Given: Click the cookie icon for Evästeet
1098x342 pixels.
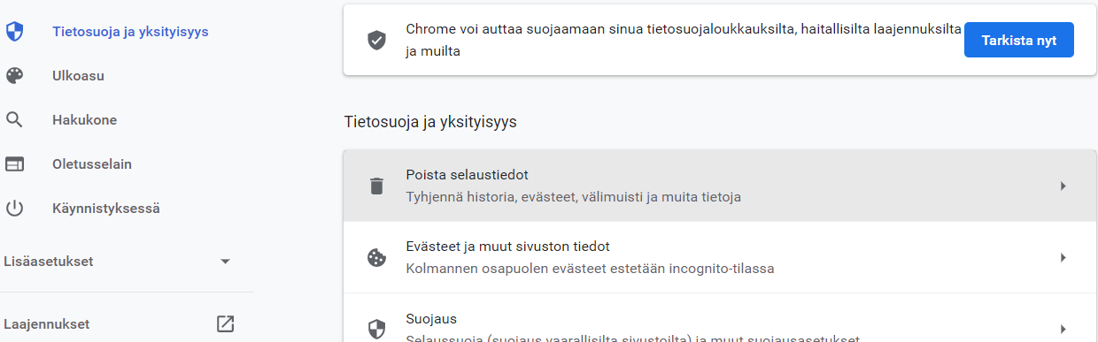Looking at the screenshot, I should (x=377, y=257).
